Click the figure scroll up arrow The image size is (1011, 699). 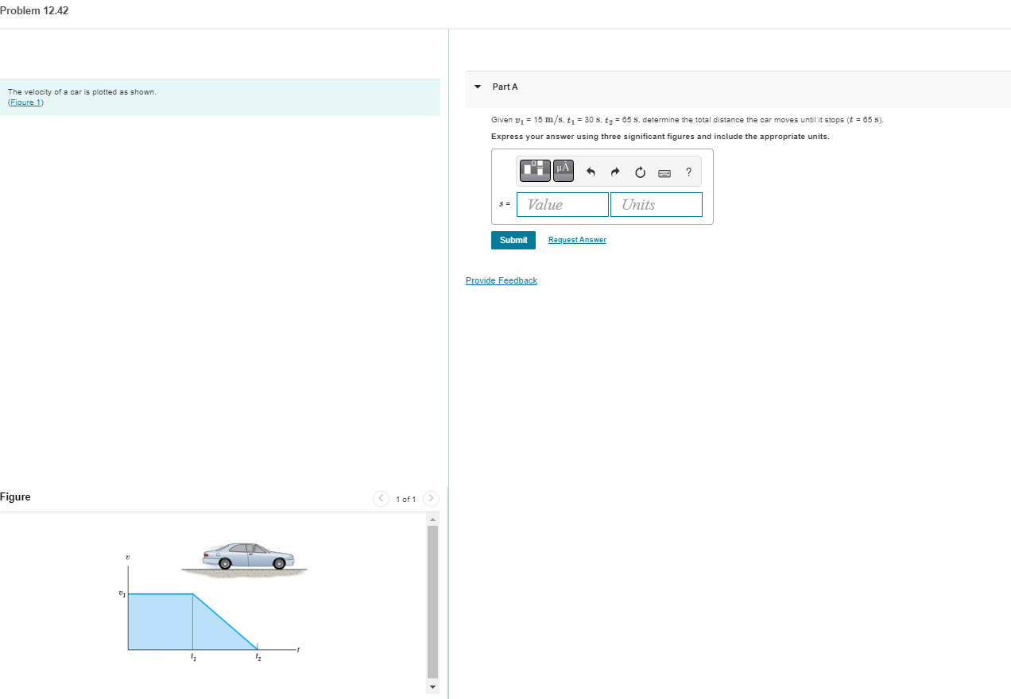tap(432, 519)
